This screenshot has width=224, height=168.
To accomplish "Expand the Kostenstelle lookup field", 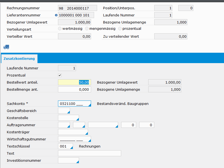I will click(x=77, y=119).
